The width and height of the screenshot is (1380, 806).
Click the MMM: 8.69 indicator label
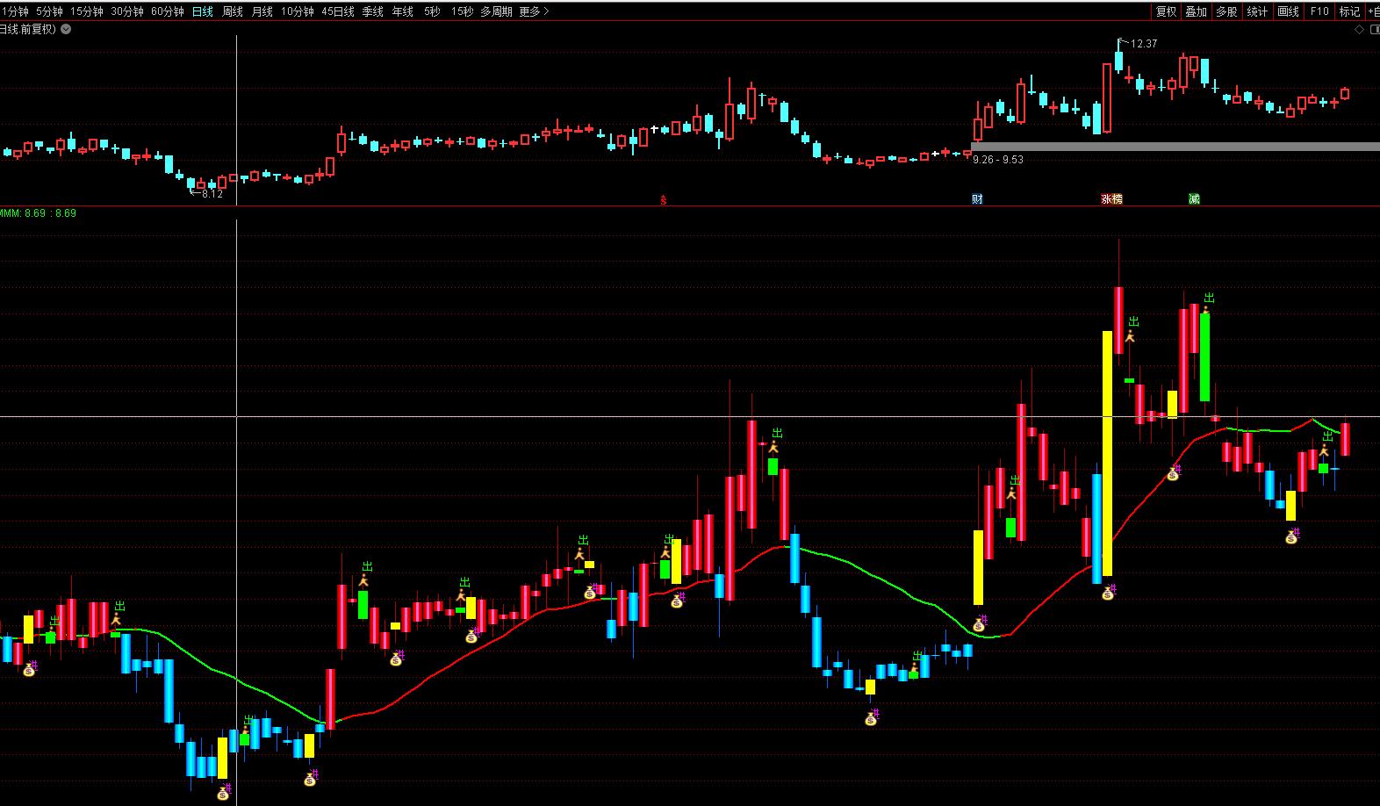point(39,213)
